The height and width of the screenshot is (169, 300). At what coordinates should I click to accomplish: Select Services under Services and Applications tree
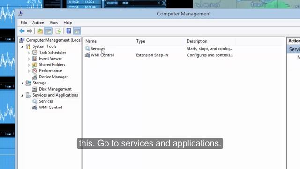pos(46,101)
